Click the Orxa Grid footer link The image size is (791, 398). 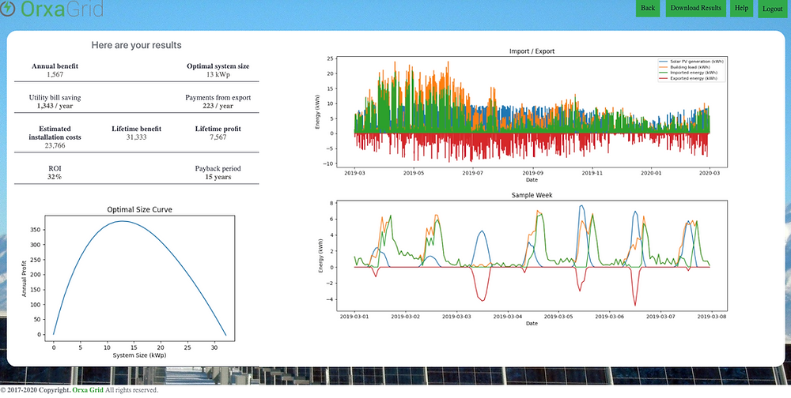87,390
